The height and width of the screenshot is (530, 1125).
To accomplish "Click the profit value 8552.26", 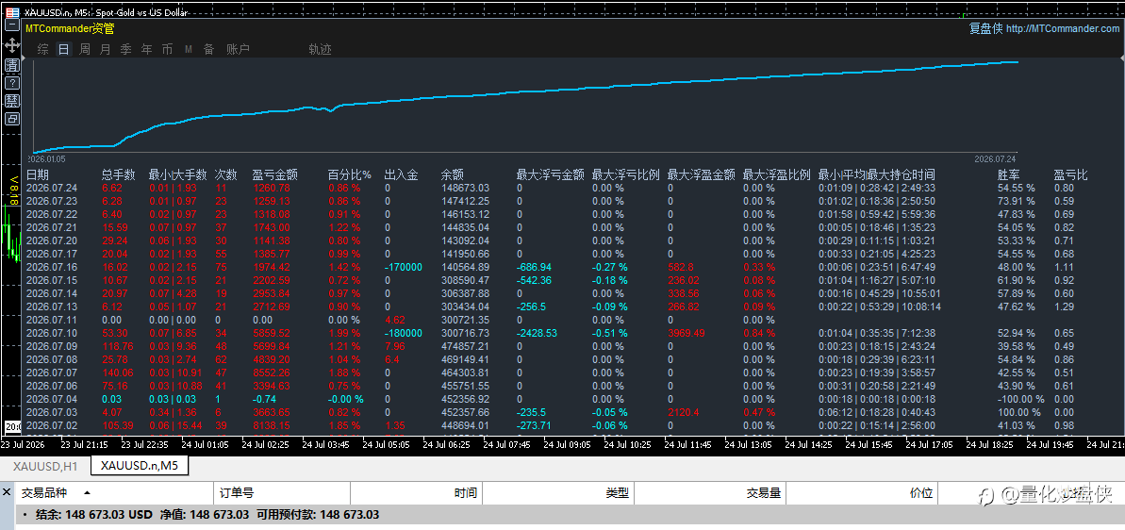I will pos(272,373).
